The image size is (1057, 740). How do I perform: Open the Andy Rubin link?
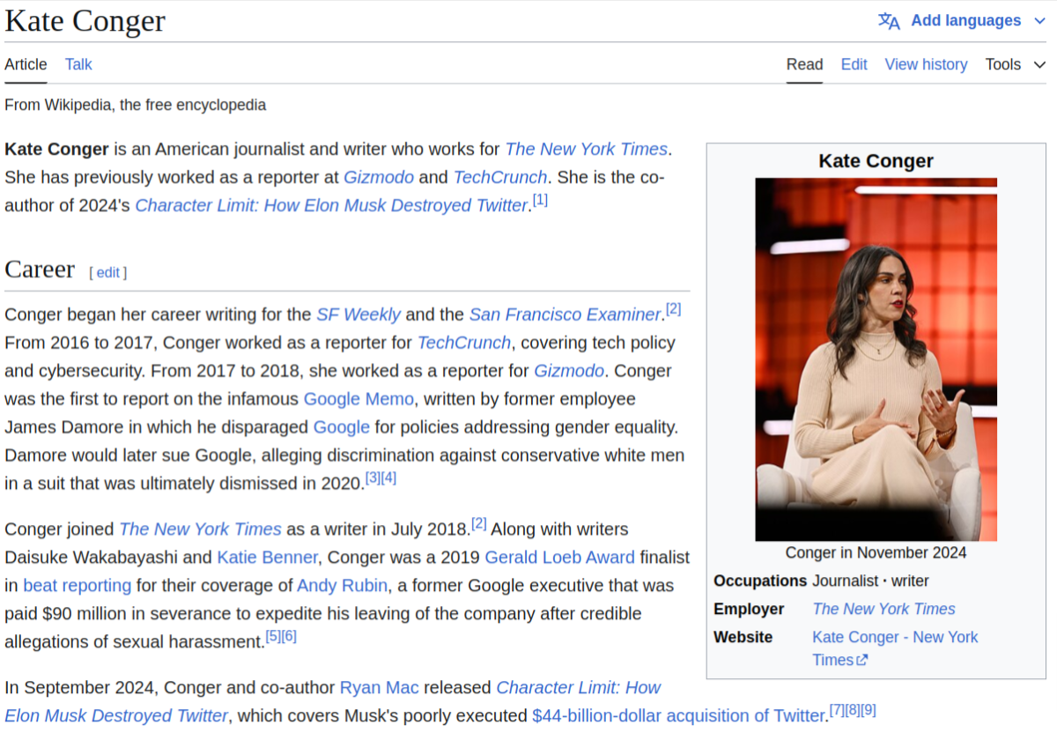(342, 586)
